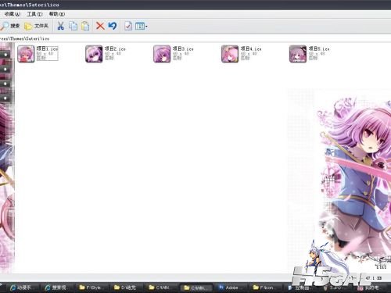Open the 收藏(A) favorites menu
The image size is (391, 293).
(x=12, y=14)
